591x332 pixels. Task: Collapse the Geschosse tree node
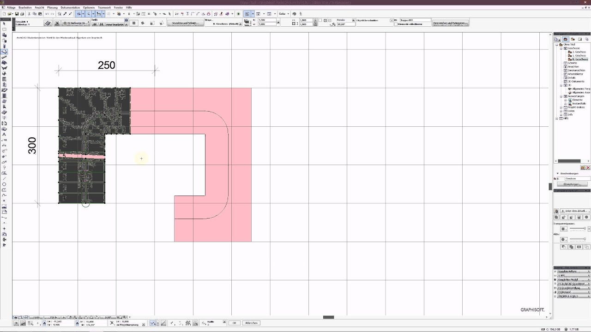(x=561, y=48)
